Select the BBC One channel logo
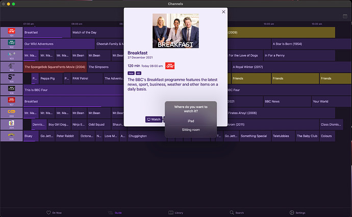 pos(11,32)
